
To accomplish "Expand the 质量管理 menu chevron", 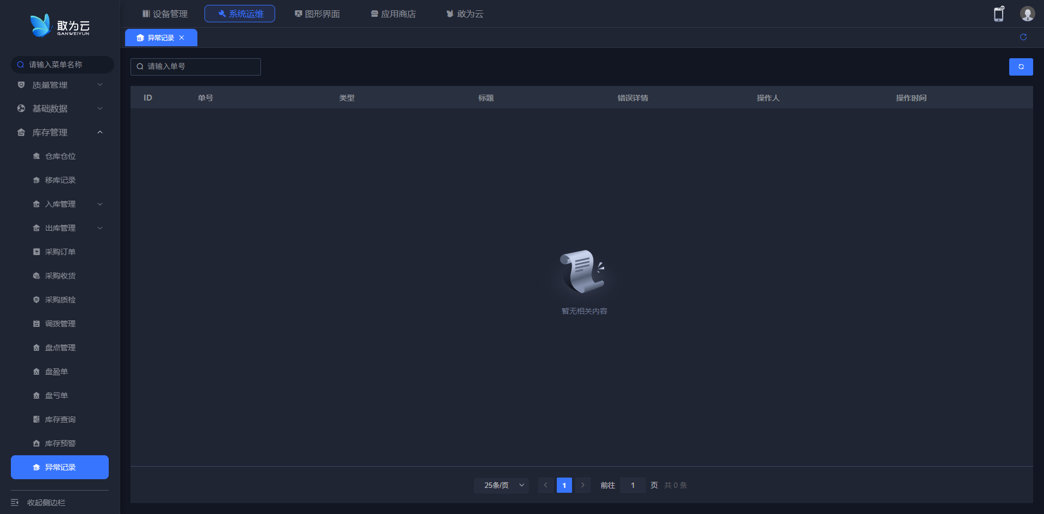I will click(x=100, y=85).
